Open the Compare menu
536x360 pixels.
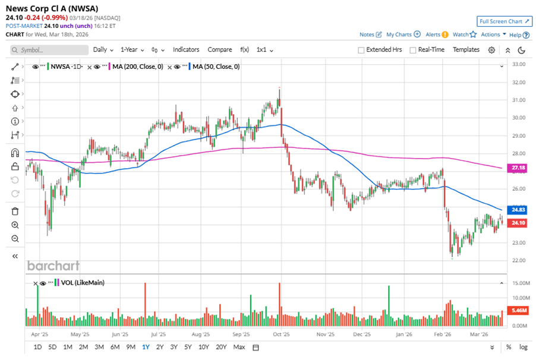220,49
